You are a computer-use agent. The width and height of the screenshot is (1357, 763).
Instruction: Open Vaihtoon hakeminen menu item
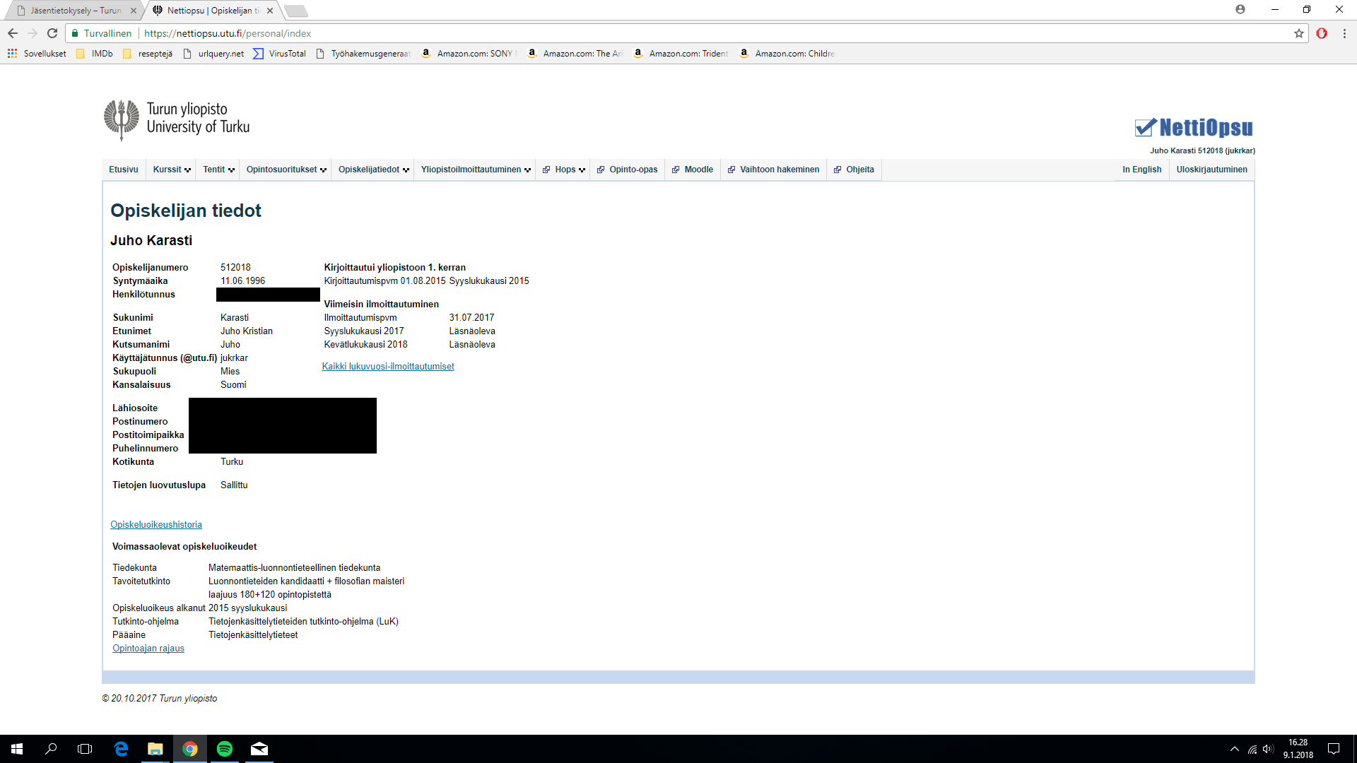point(773,170)
